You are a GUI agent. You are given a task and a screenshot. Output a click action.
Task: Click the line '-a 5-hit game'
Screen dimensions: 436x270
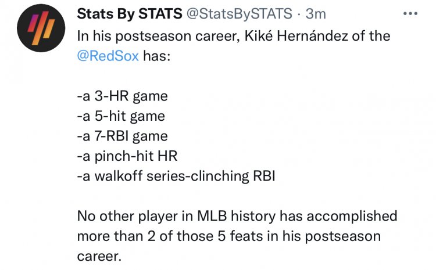click(121, 116)
